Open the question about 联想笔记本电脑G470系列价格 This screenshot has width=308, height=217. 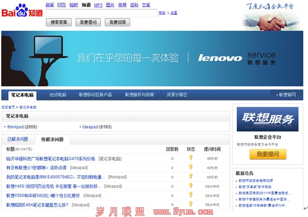click(51, 158)
